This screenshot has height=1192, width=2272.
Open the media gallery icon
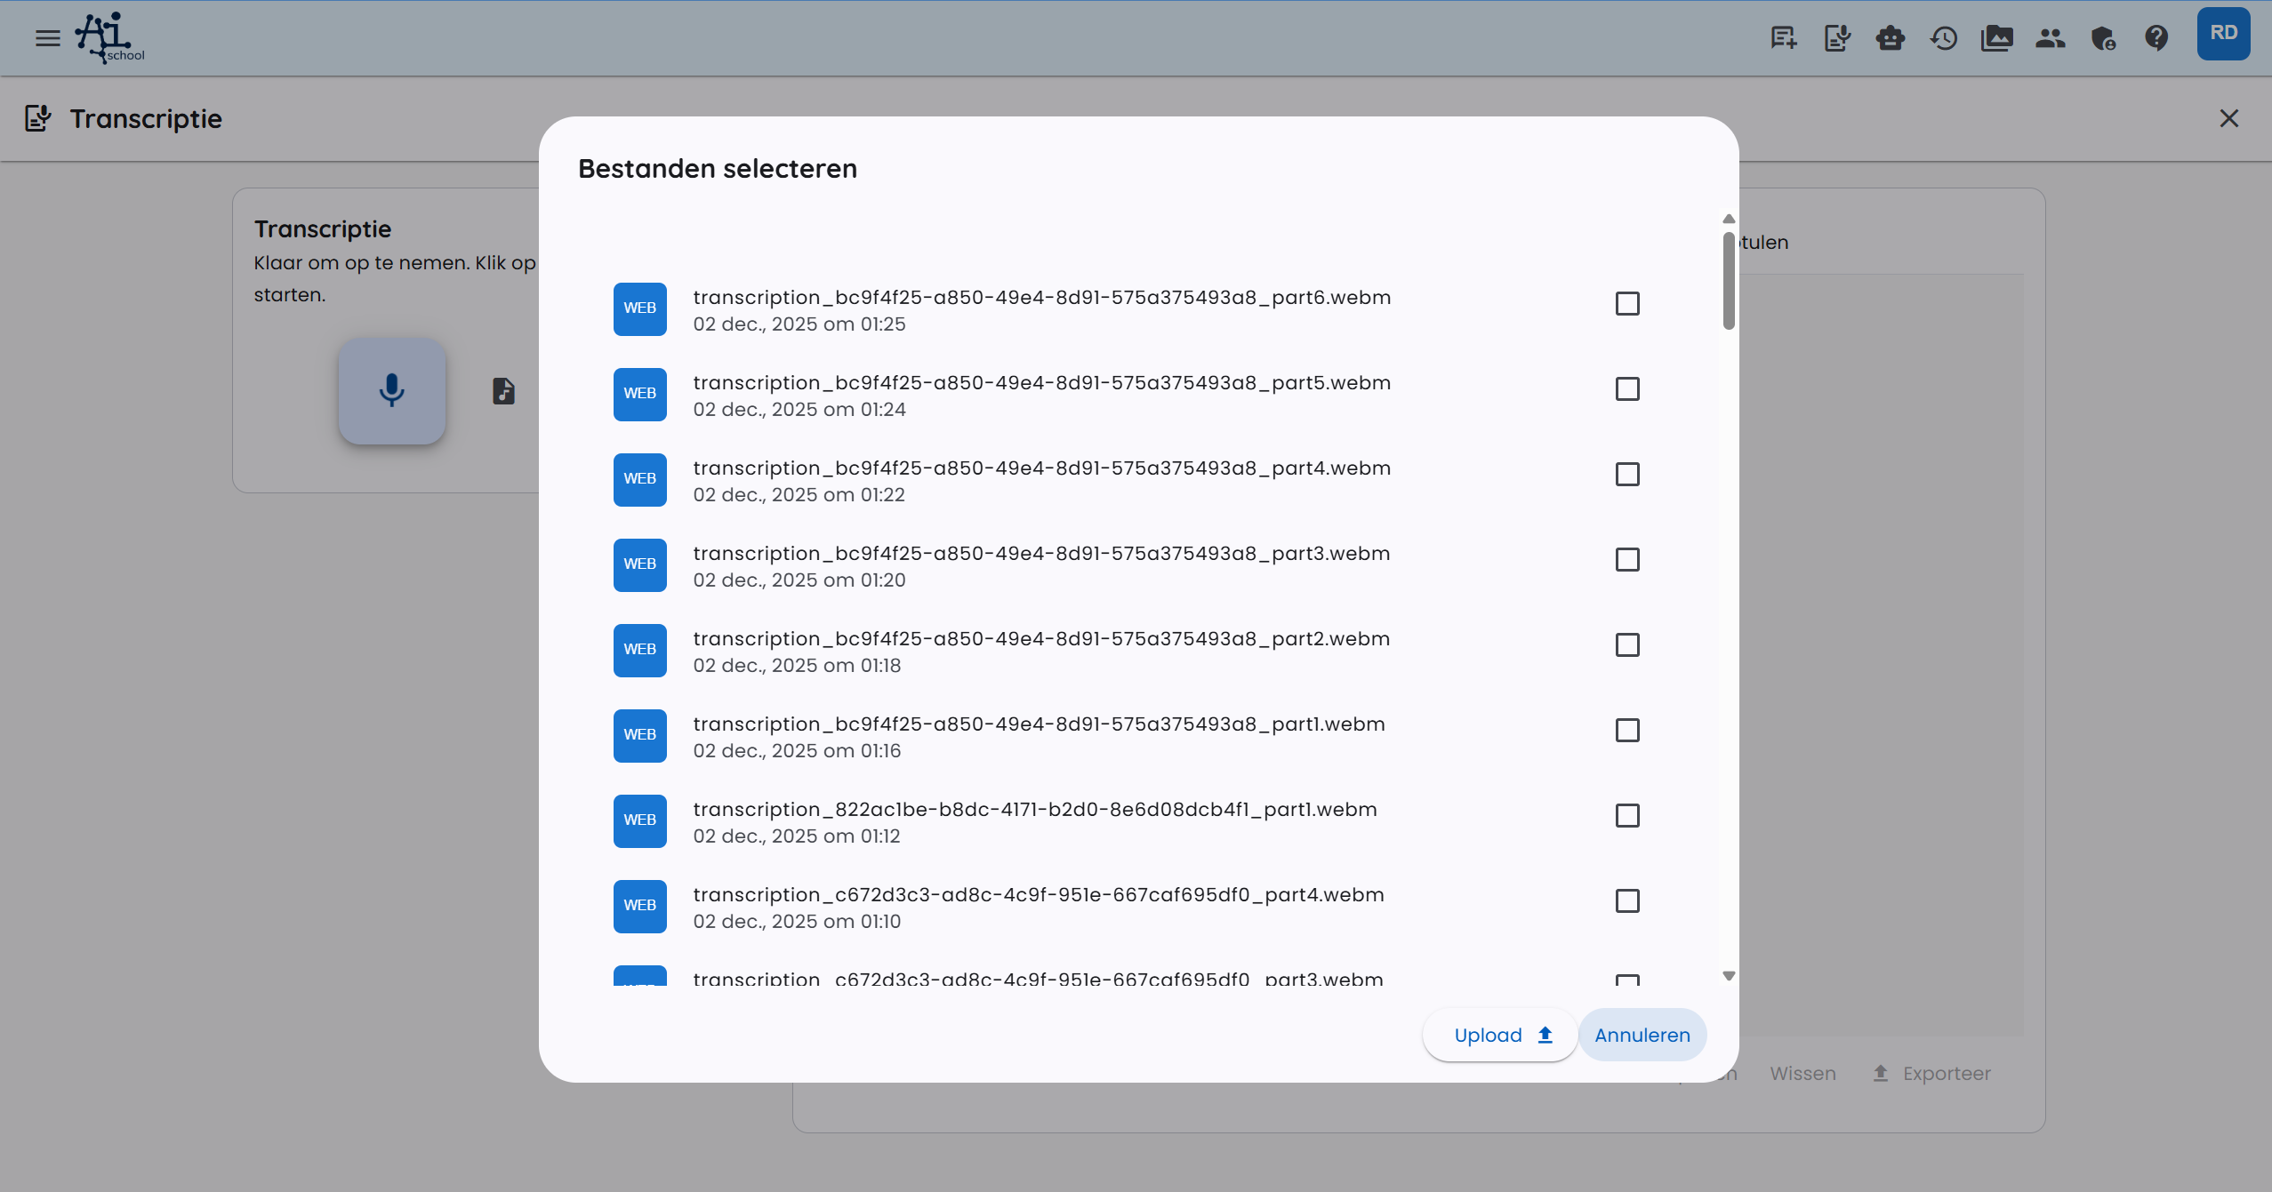(x=1997, y=38)
